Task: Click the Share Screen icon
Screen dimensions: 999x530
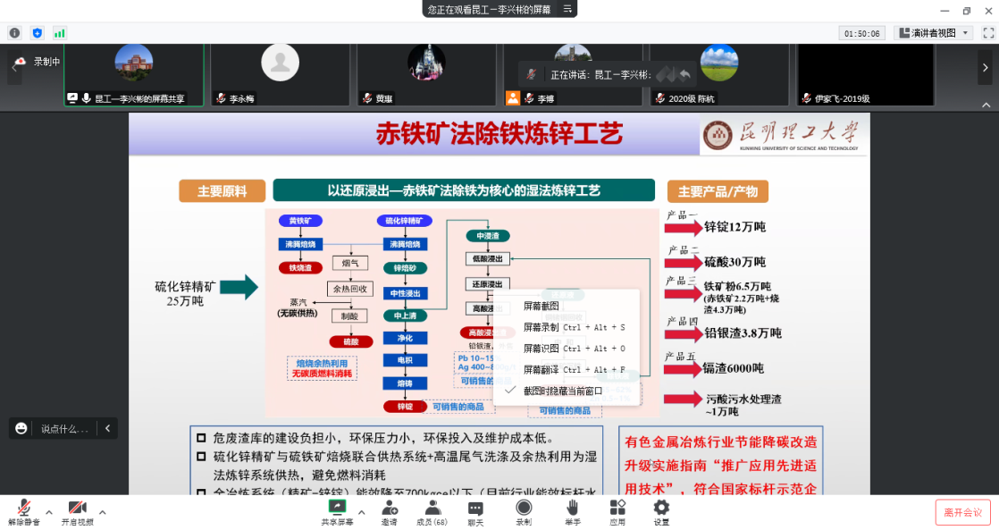Action: [x=337, y=508]
